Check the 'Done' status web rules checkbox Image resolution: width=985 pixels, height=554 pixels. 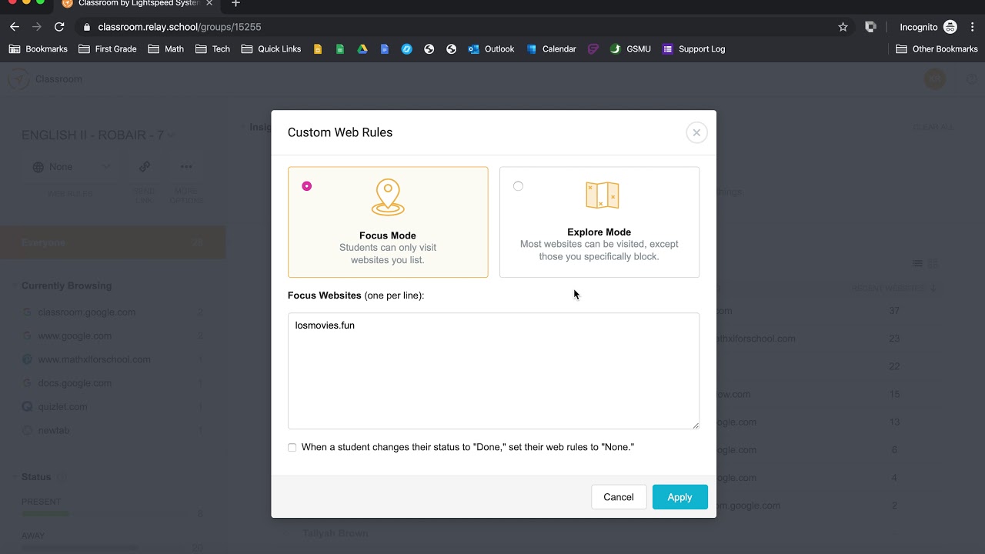tap(292, 448)
